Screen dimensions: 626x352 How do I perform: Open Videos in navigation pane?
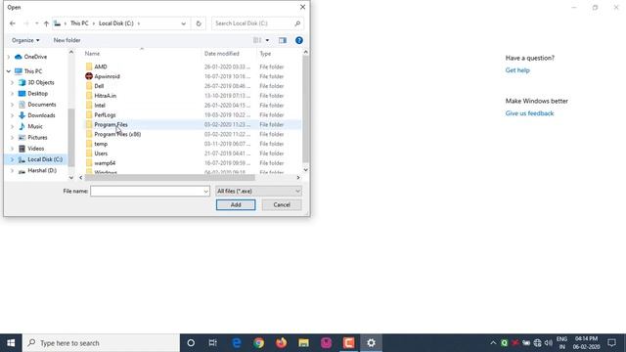point(35,149)
